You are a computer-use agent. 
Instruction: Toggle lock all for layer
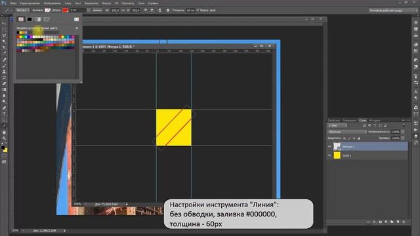click(359, 138)
